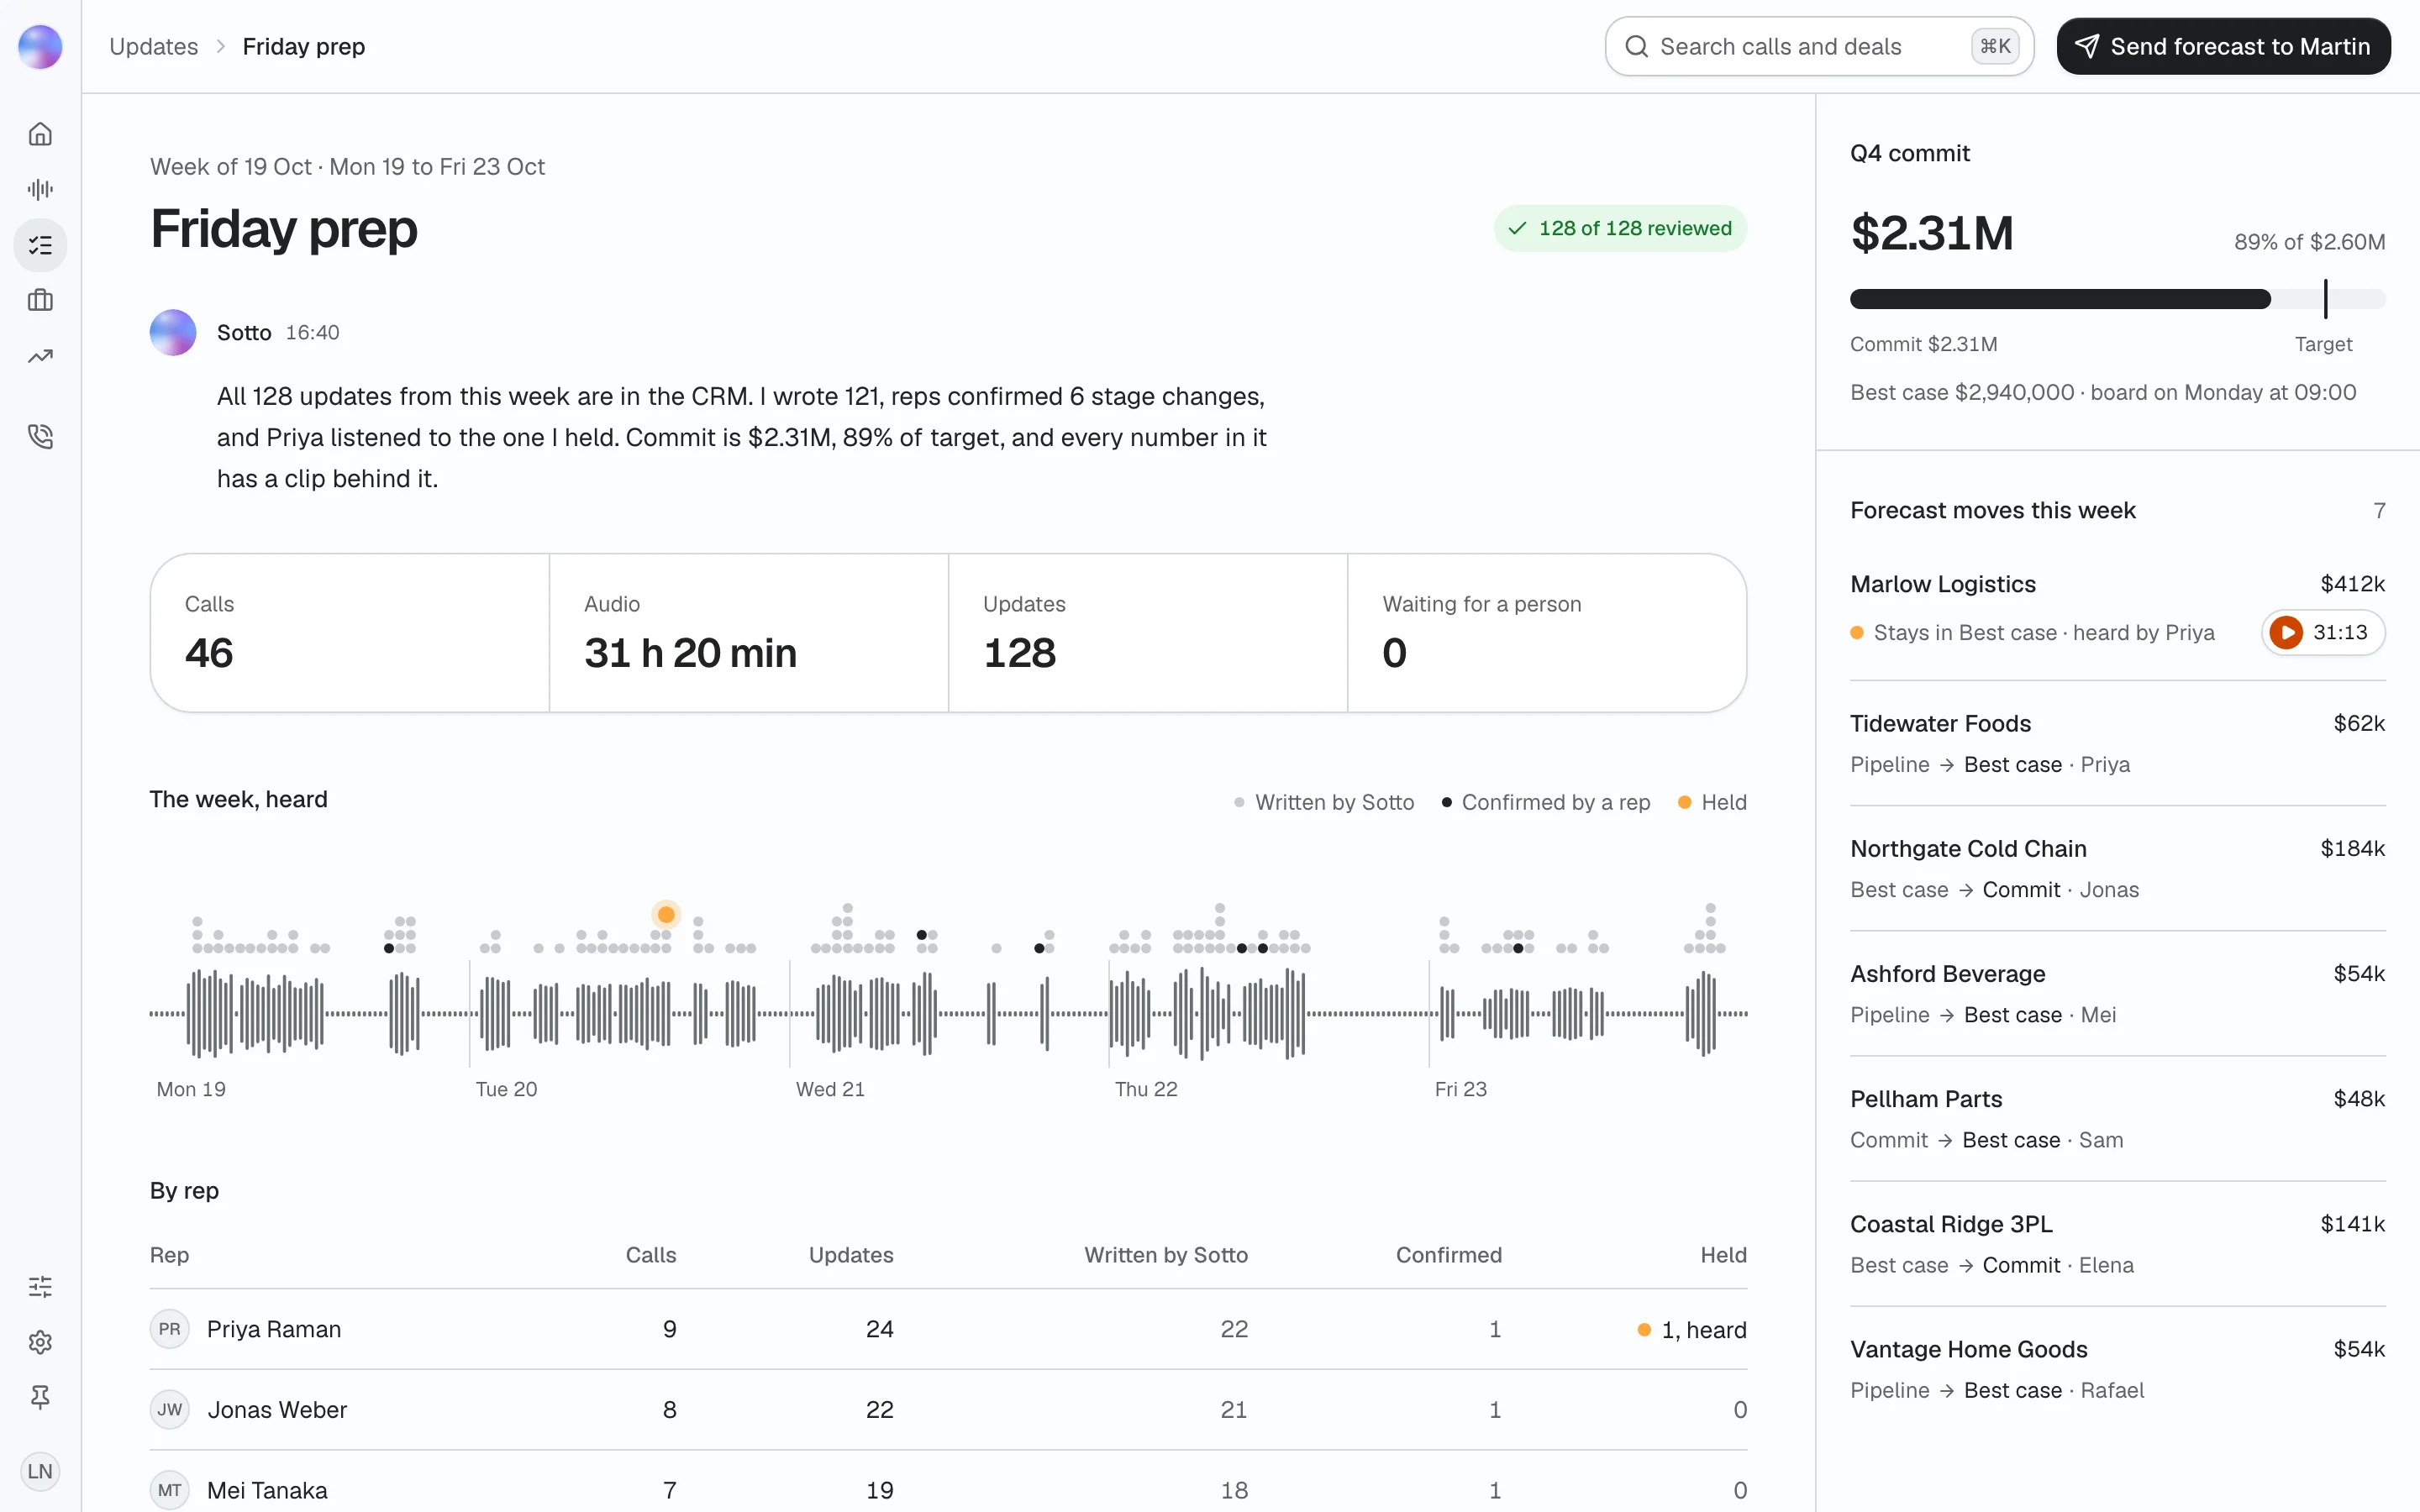Click the Updates 128 stat card
This screenshot has height=1512, width=2420.
pos(1148,633)
